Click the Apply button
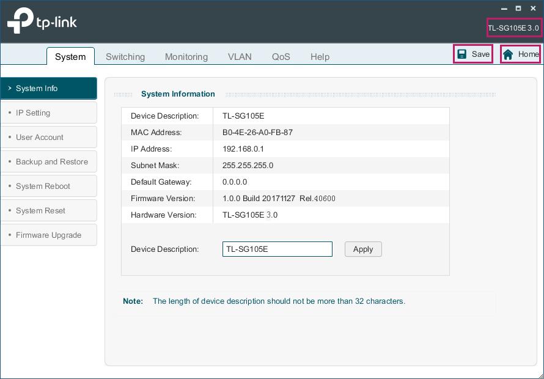The image size is (544, 379). [363, 249]
